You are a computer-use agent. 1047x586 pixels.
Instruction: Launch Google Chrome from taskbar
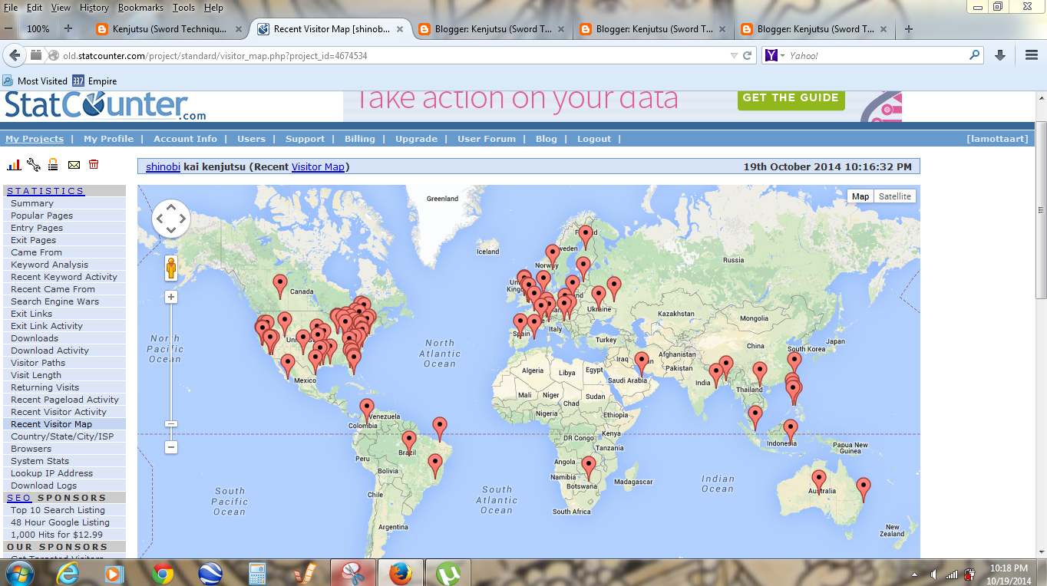click(x=162, y=573)
